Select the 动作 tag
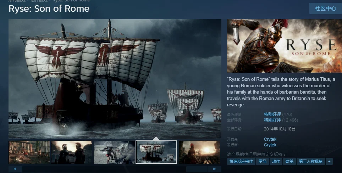Screen dimensions: 342x173 [x=276, y=161]
